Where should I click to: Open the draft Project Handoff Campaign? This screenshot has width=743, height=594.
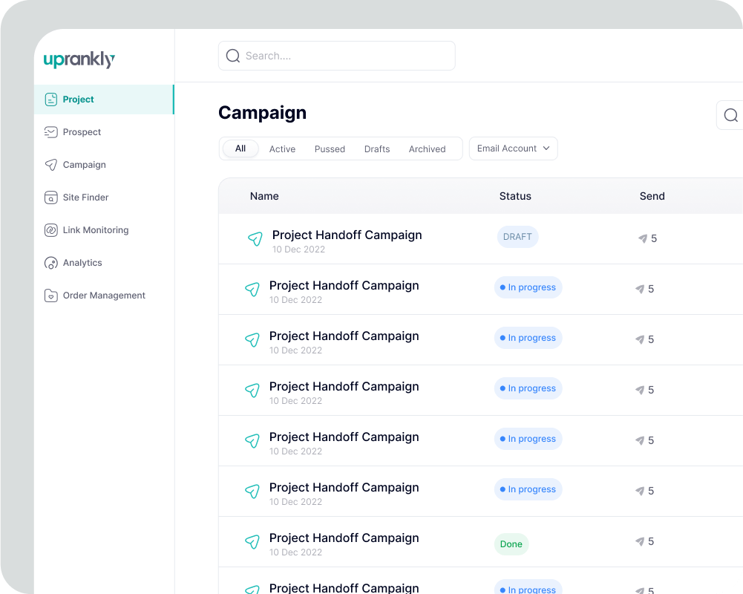pyautogui.click(x=347, y=235)
